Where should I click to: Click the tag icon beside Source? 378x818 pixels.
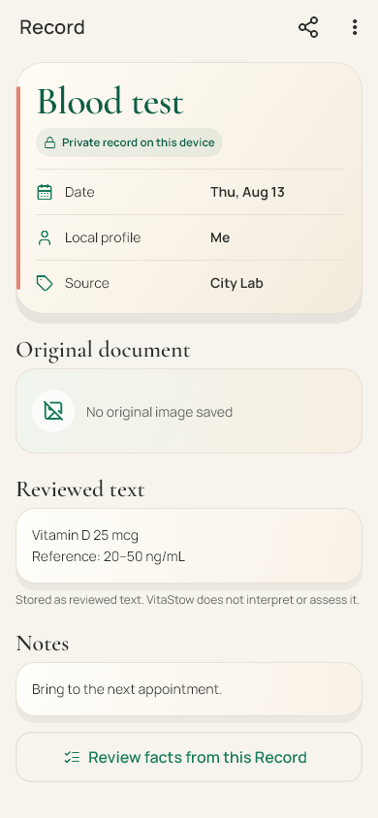coord(45,283)
